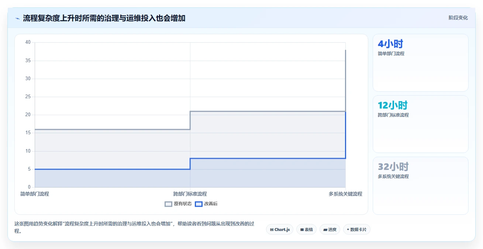
Task: Click the 20 y-axis tick label
Action: point(28,115)
